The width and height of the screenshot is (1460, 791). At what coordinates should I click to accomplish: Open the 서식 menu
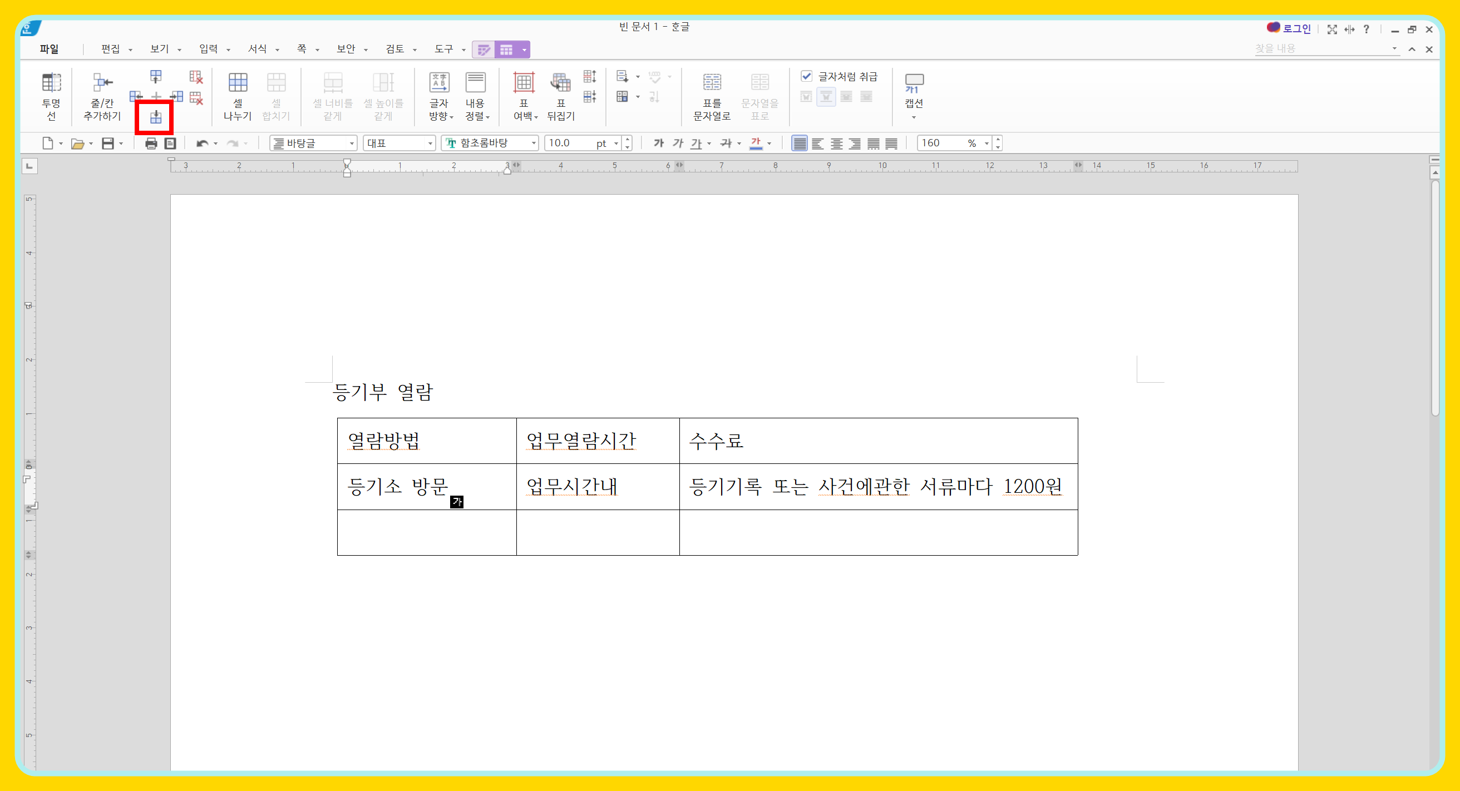point(257,50)
